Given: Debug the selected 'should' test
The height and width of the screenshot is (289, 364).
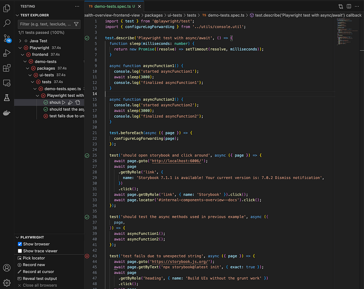Looking at the screenshot, I should click(70, 103).
